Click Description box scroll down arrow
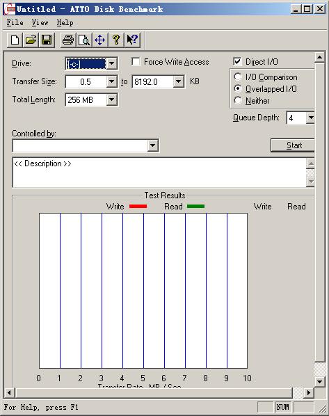This screenshot has height=416, width=329. click(310, 182)
